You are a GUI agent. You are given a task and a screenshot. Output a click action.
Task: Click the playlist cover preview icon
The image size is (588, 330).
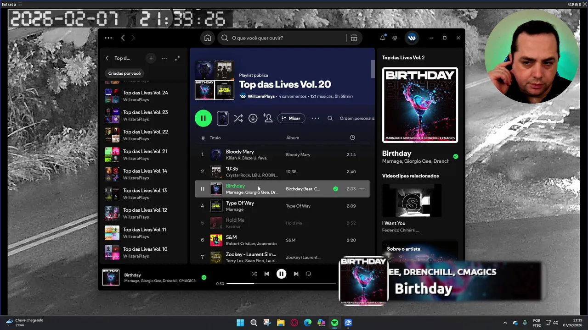point(222,118)
